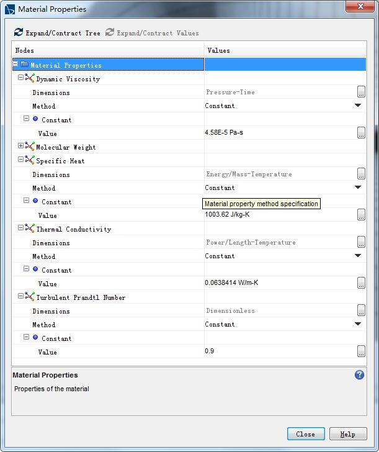This screenshot has width=379, height=452.
Task: Open the Dynamic Viscosity Method dropdown
Action: [358, 106]
